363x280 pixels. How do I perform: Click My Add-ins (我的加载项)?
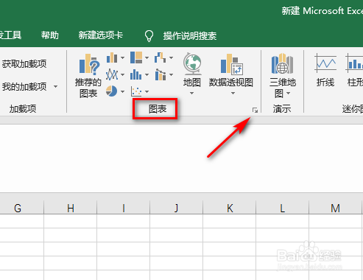(x=24, y=86)
